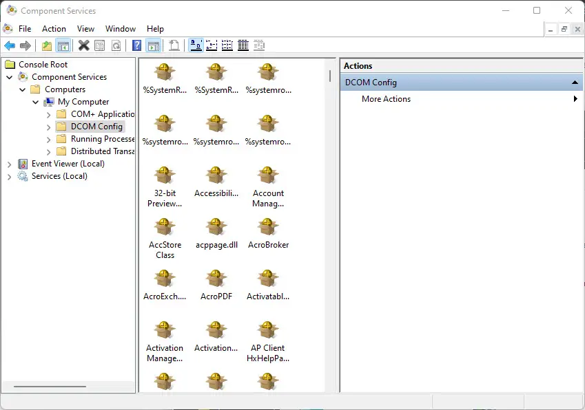Select the AcroBroker component icon

[x=268, y=227]
